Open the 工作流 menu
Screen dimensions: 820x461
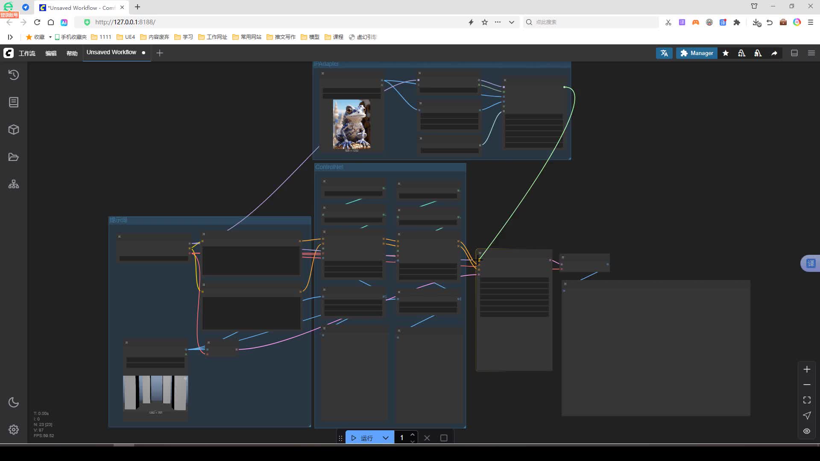point(27,53)
